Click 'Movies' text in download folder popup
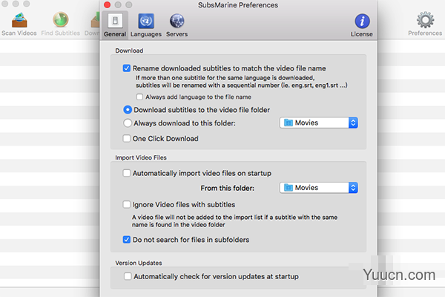Screen dimensions: 445x297 click(x=306, y=123)
